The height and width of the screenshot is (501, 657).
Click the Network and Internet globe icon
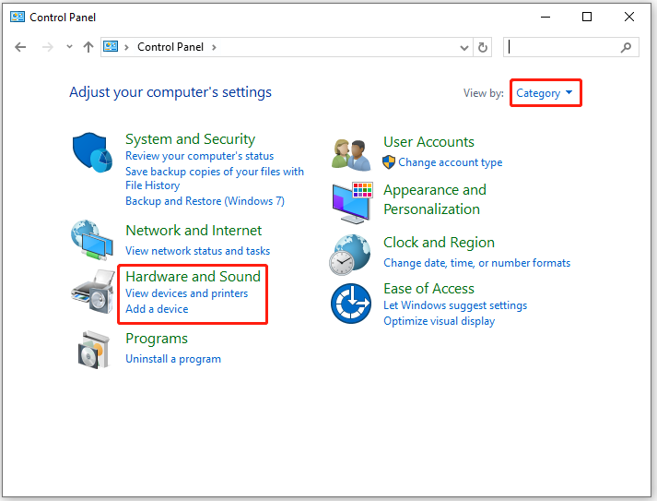coord(92,240)
